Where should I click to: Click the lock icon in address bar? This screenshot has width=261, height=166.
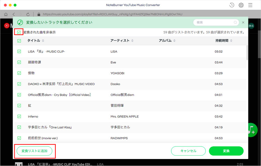click(x=39, y=15)
